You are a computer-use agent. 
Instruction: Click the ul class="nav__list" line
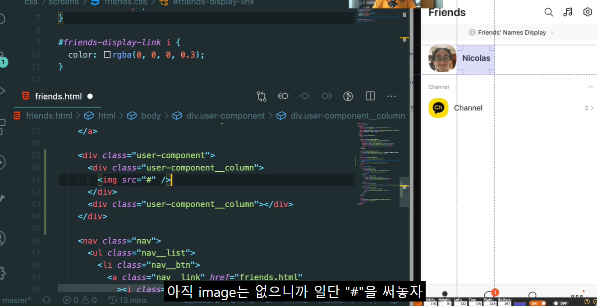(x=141, y=253)
